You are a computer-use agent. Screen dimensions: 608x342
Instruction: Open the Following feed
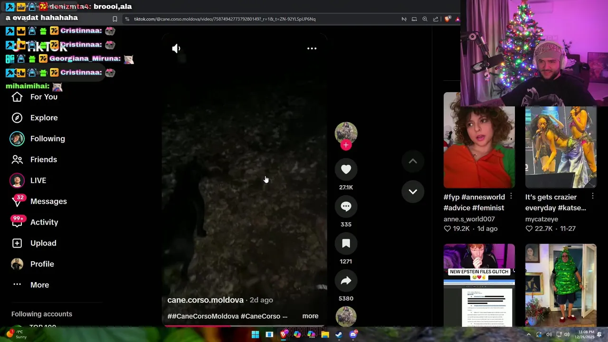pyautogui.click(x=47, y=139)
